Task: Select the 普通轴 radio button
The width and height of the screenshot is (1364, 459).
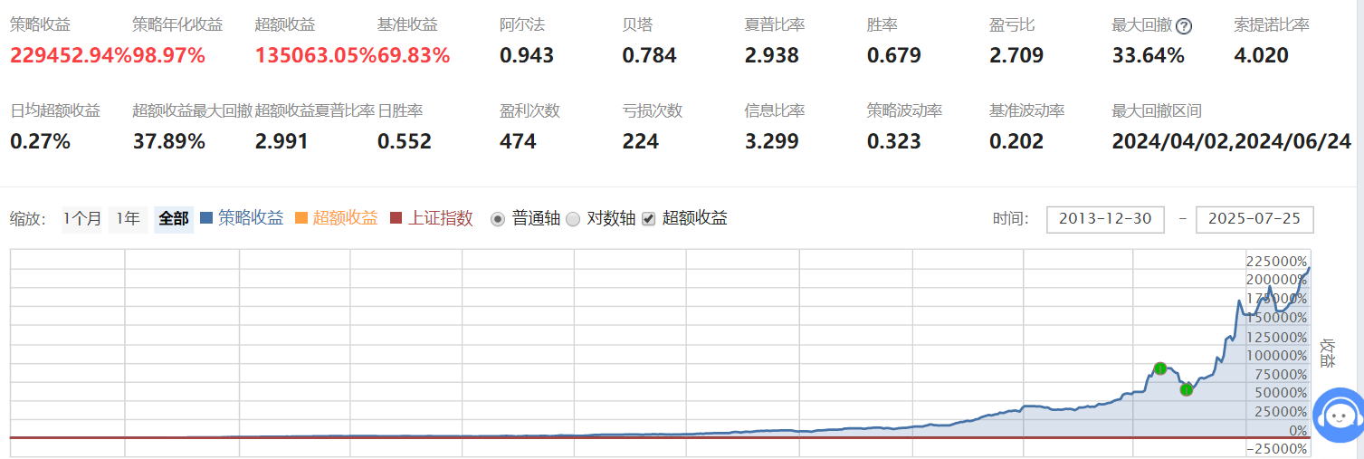Action: [497, 219]
